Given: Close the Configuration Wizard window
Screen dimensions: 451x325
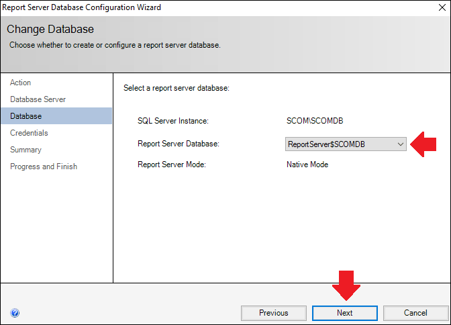Looking at the screenshot, I should [x=442, y=7].
